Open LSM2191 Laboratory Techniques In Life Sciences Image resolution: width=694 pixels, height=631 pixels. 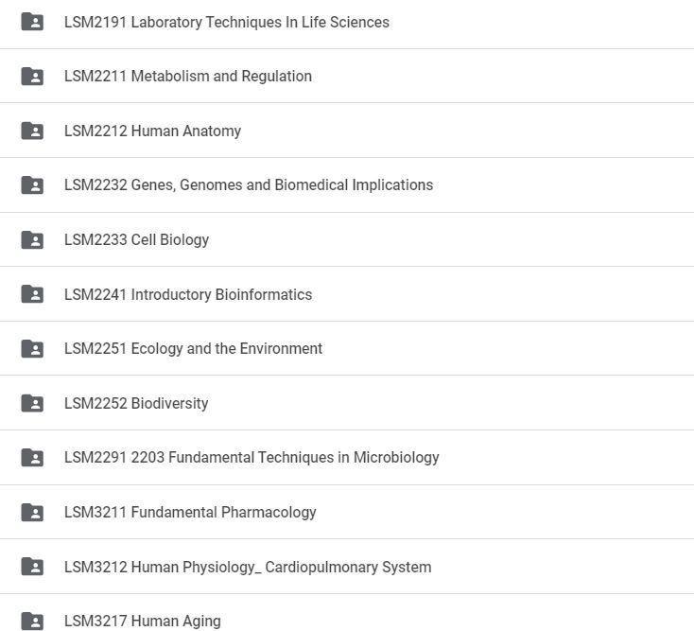[227, 22]
